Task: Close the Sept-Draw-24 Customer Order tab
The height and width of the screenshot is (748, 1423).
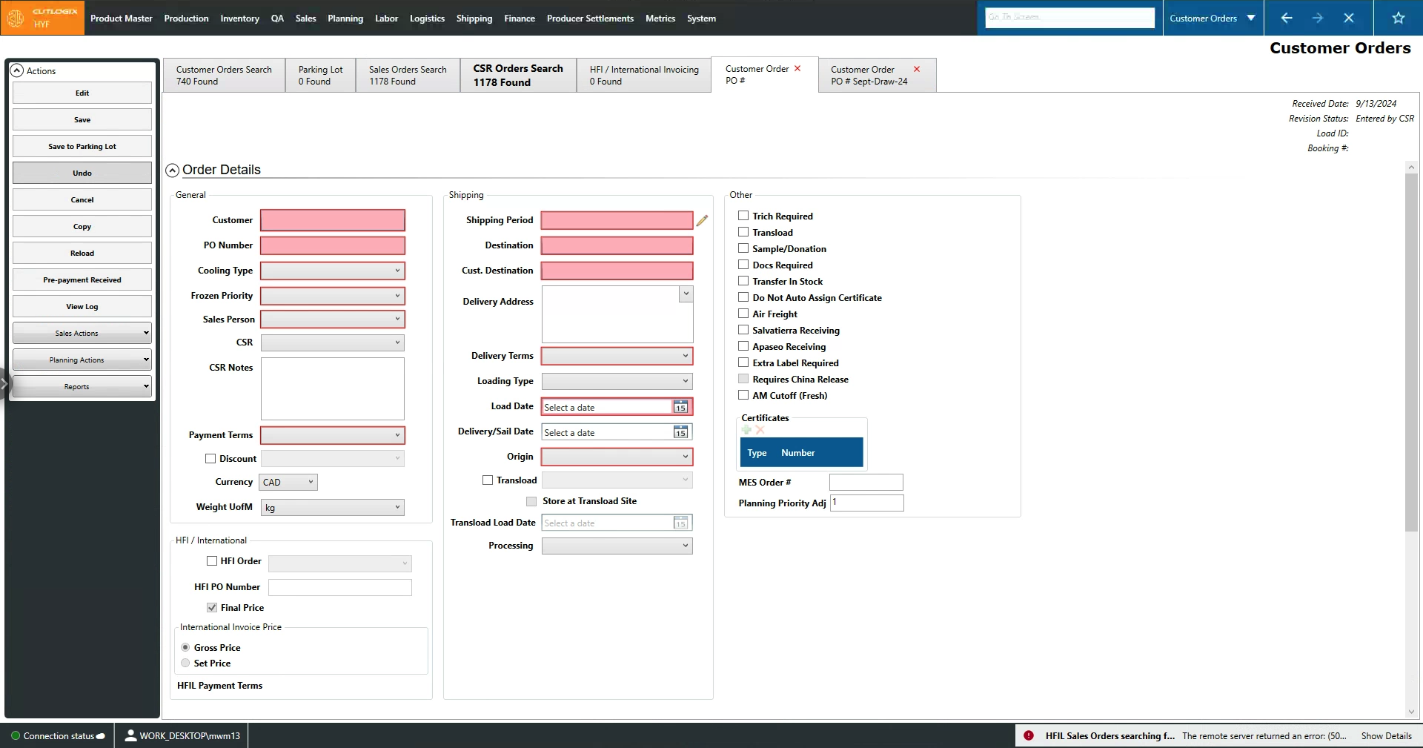Action: pyautogui.click(x=917, y=69)
